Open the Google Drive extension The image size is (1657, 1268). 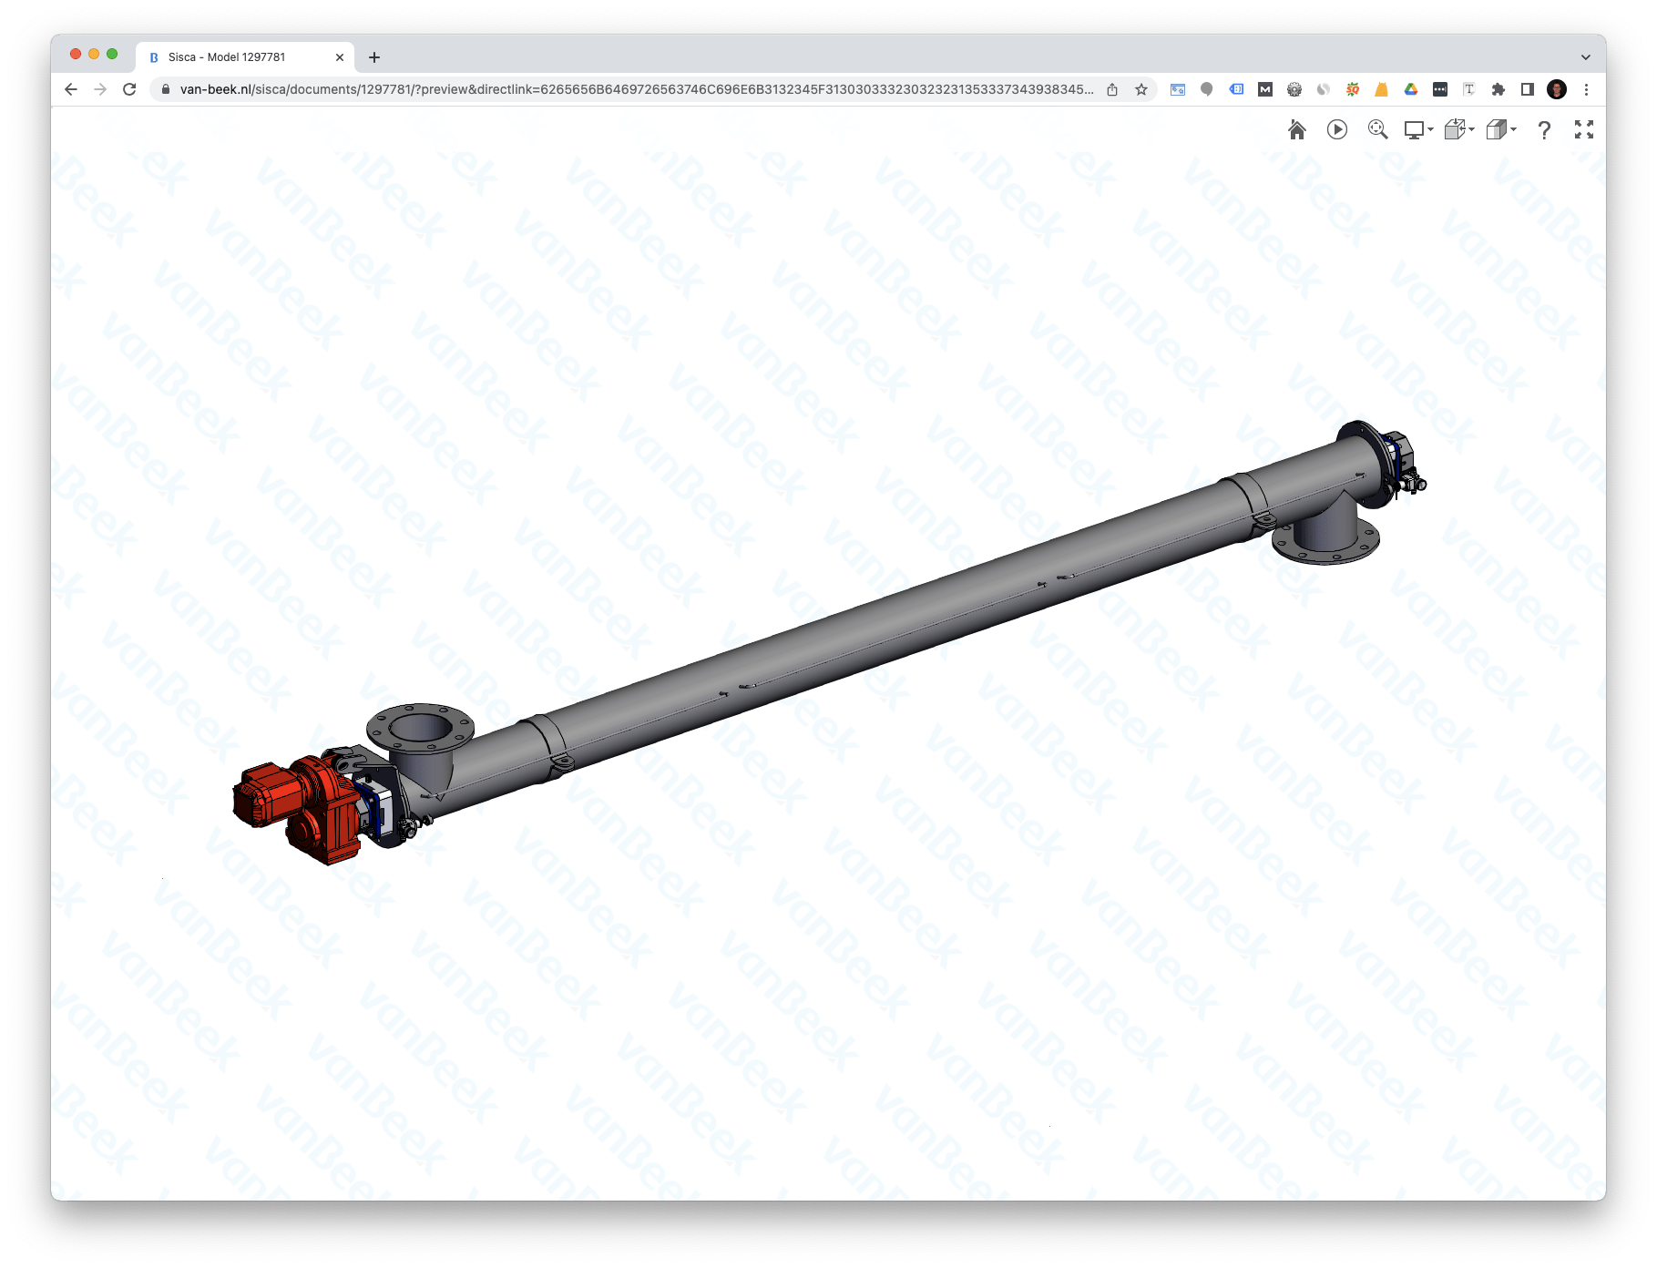point(1410,89)
